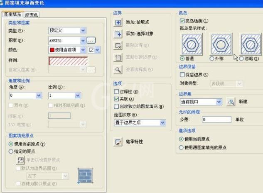Open the ISO 笔宽 dropdown
The height and width of the screenshot is (193, 263).
click(x=67, y=125)
